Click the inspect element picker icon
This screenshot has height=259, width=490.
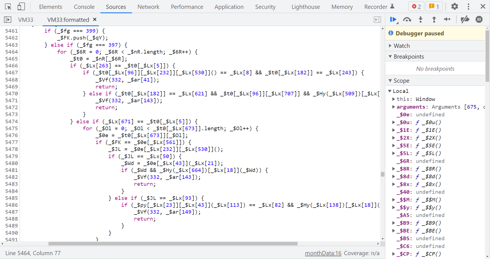(x=8, y=7)
